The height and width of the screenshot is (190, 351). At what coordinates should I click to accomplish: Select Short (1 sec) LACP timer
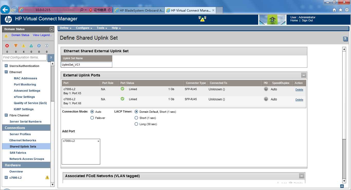click(x=136, y=118)
